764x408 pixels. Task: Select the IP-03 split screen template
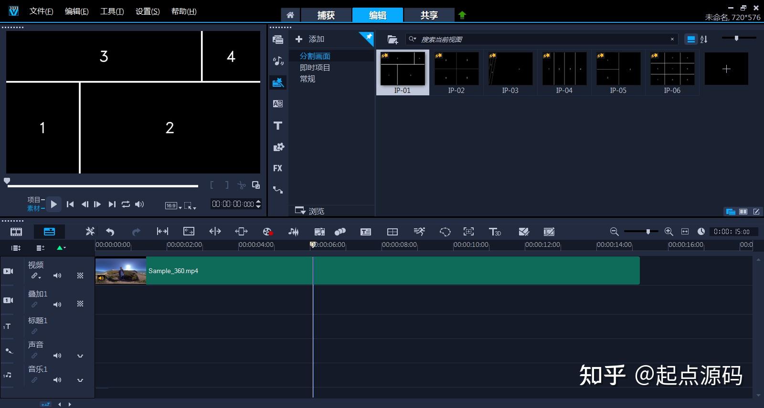[x=510, y=73]
